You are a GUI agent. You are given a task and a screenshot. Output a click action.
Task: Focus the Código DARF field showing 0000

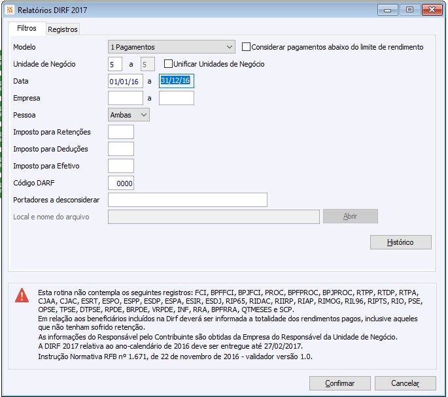click(x=121, y=183)
